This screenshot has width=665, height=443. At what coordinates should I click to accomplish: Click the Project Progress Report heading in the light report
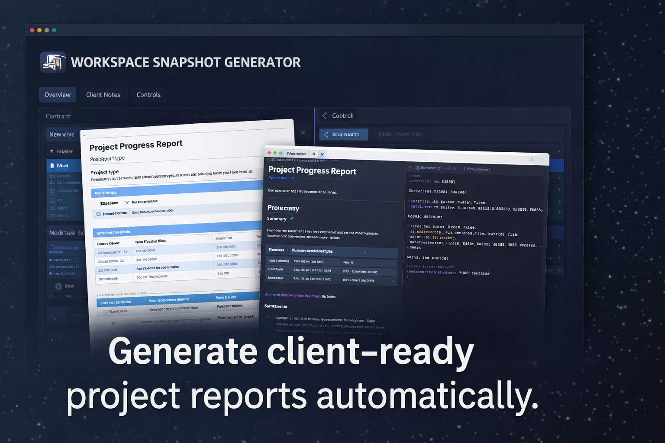136,145
